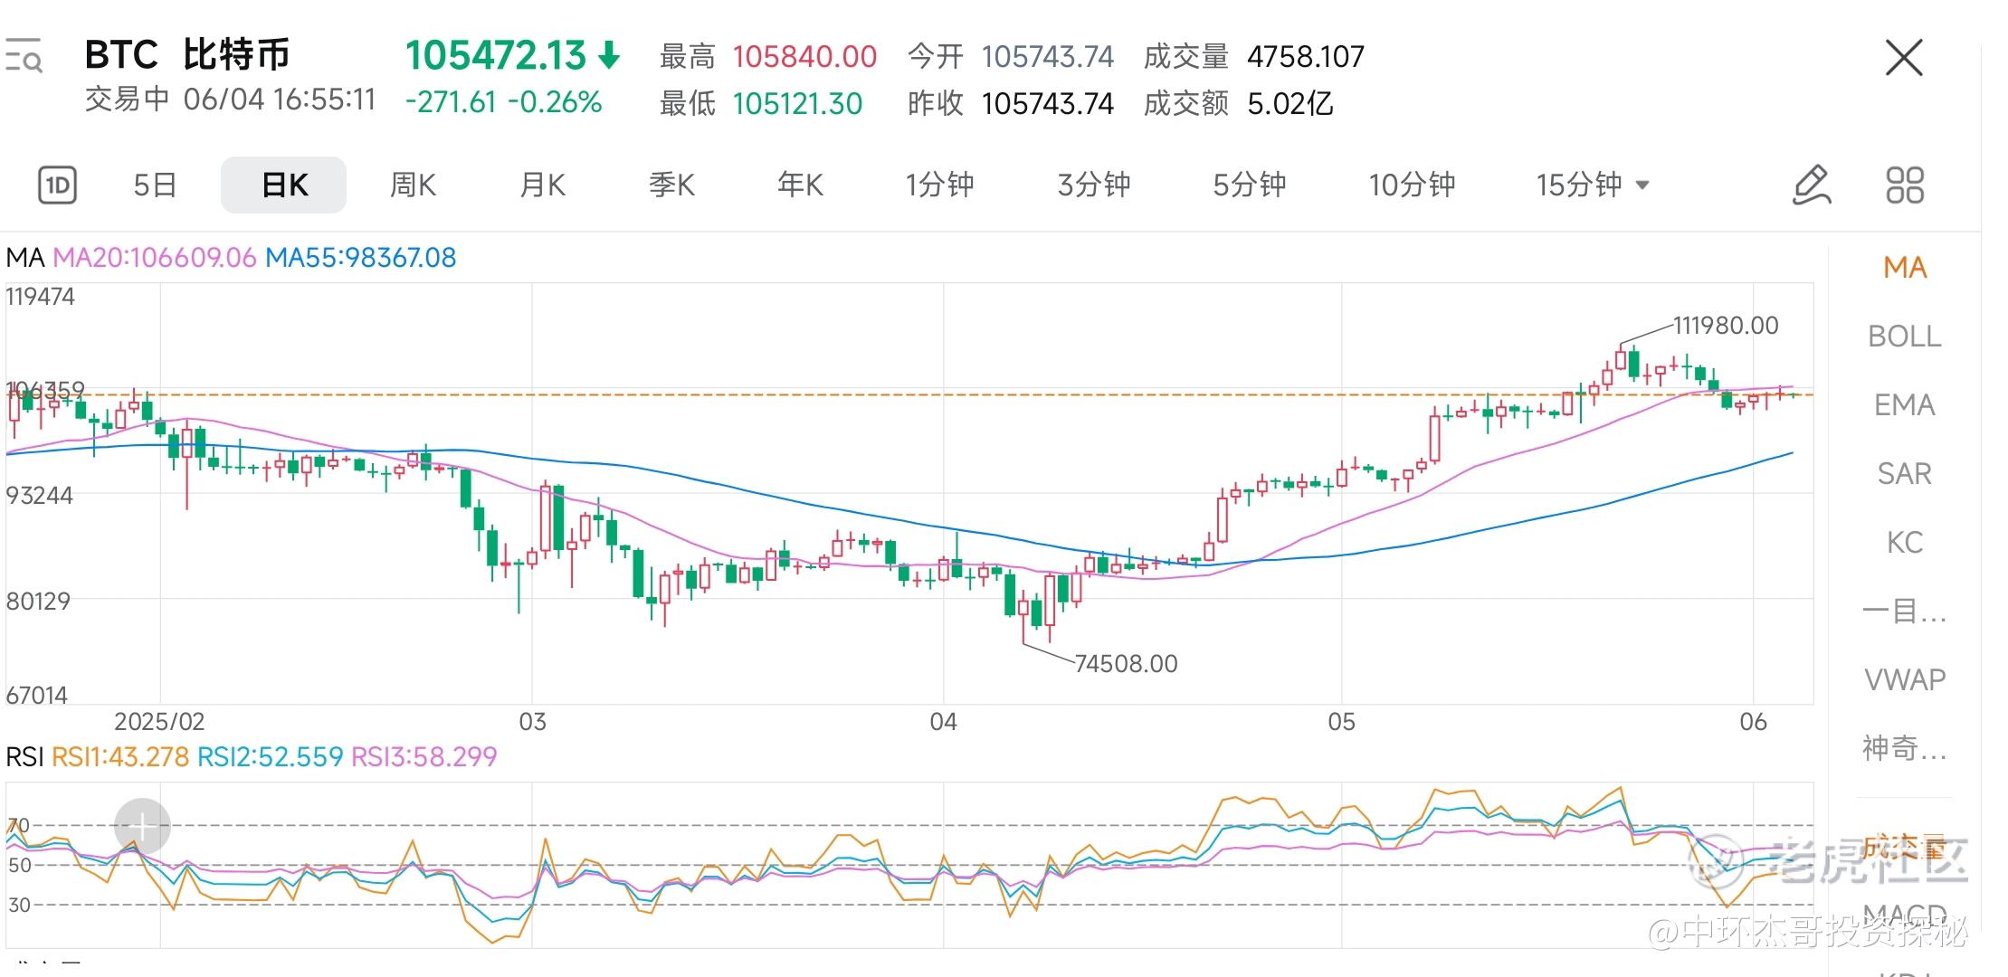Choose the VWAP indicator
Viewport: 2008px width, 977px height.
pyautogui.click(x=1904, y=679)
